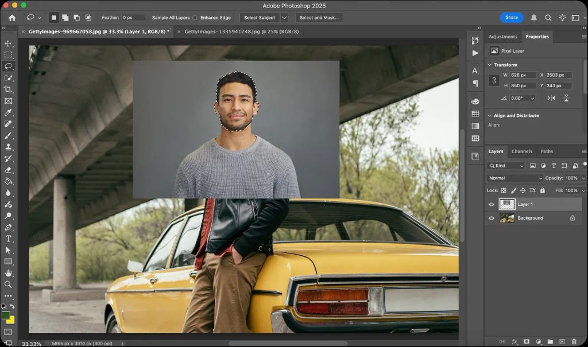Click the search magnifier icon near Share
The width and height of the screenshot is (588, 347).
click(x=548, y=18)
